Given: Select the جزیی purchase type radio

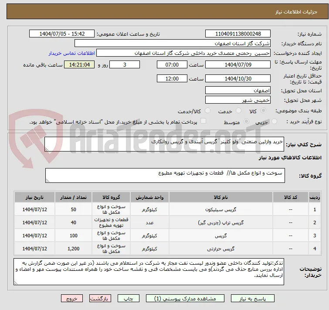Looking at the screenshot, I should coord(274,121).
